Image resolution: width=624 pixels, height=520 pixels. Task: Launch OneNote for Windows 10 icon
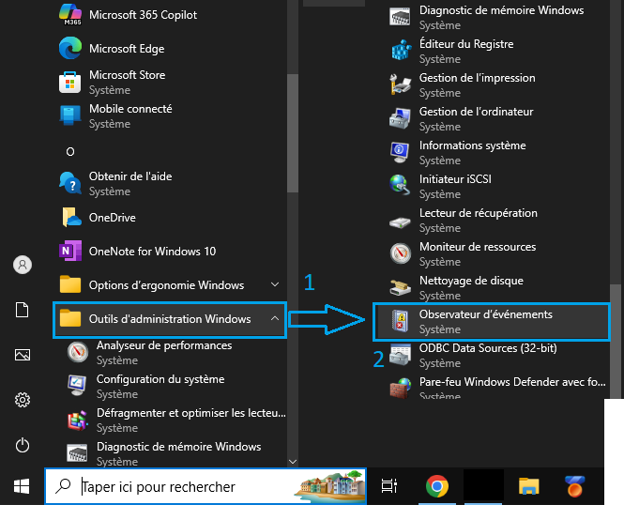click(x=70, y=251)
